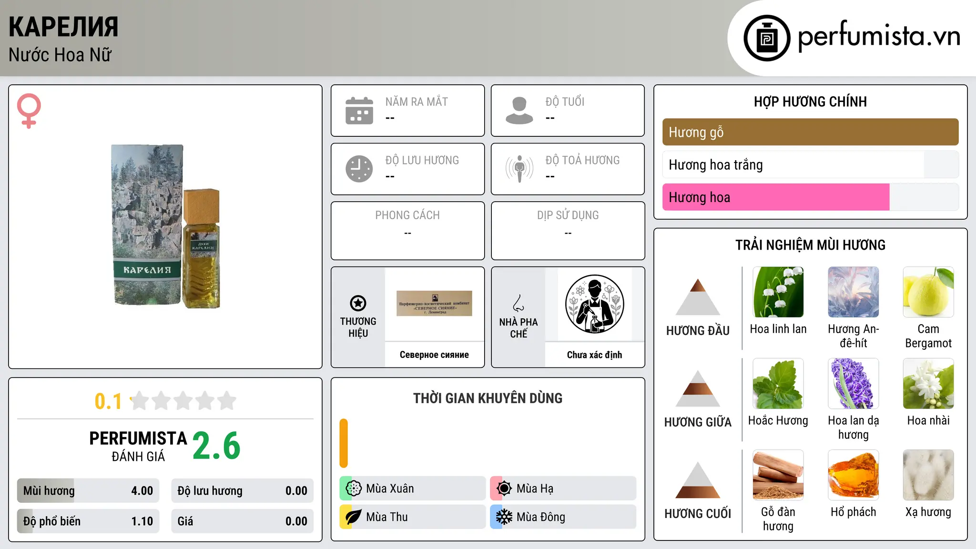976x549 pixels.
Task: Click the Карелия perfume bottle product photo
Action: coord(165,226)
